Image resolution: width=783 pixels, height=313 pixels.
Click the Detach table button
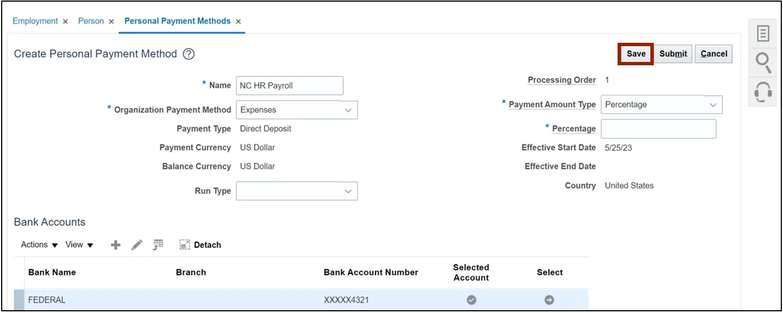(200, 245)
